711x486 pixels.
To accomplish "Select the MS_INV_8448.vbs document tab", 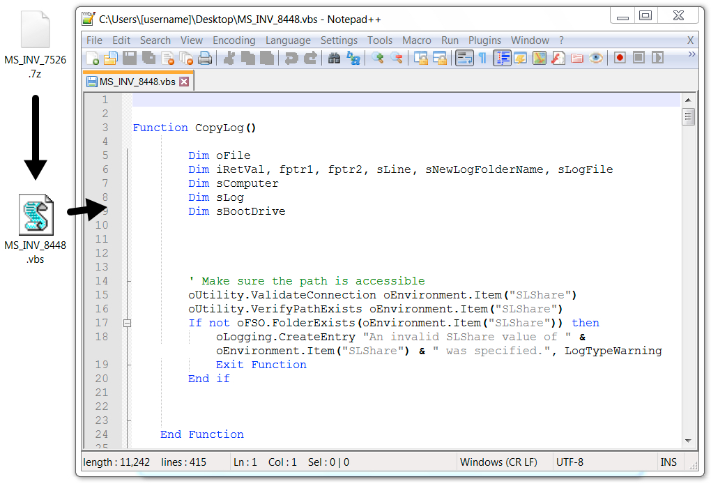I will pyautogui.click(x=137, y=82).
